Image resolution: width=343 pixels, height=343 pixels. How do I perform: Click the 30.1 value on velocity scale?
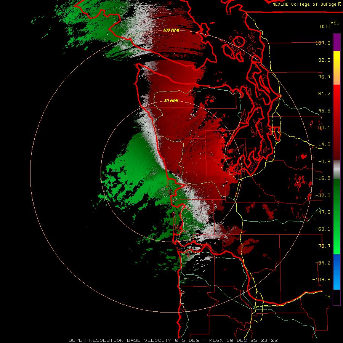324,128
